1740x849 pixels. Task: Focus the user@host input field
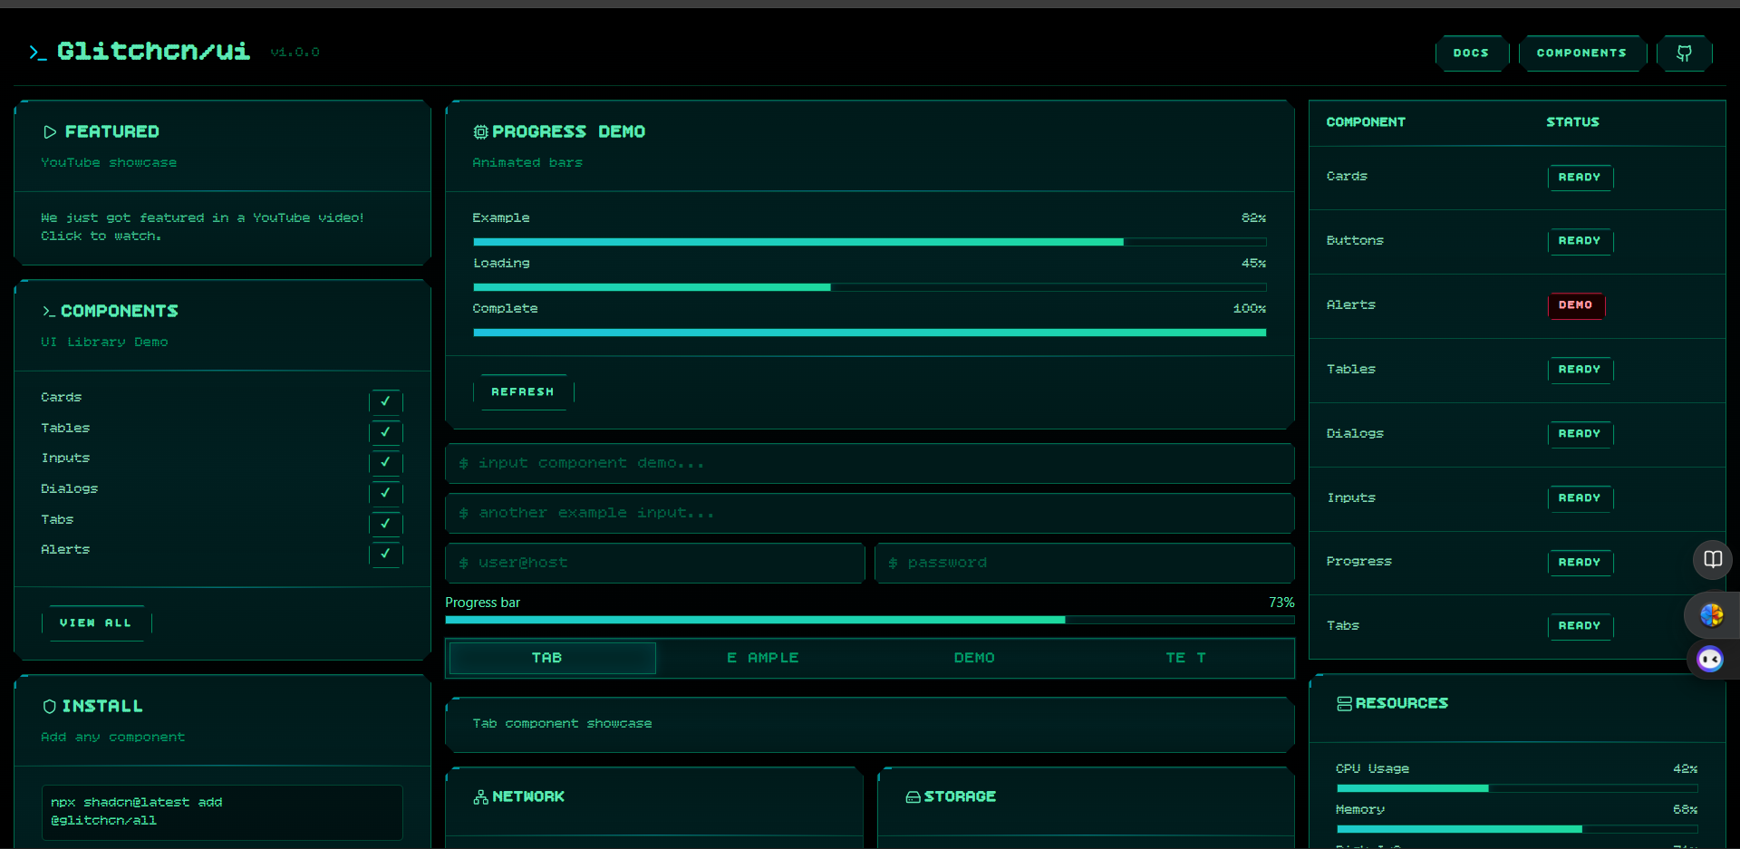pyautogui.click(x=654, y=563)
